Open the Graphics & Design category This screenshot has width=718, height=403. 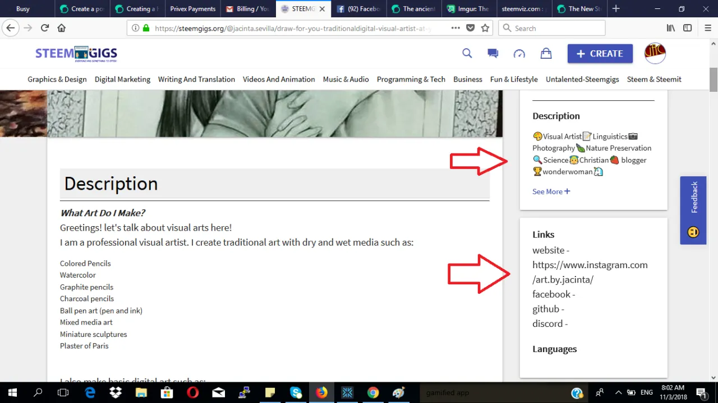coord(57,79)
